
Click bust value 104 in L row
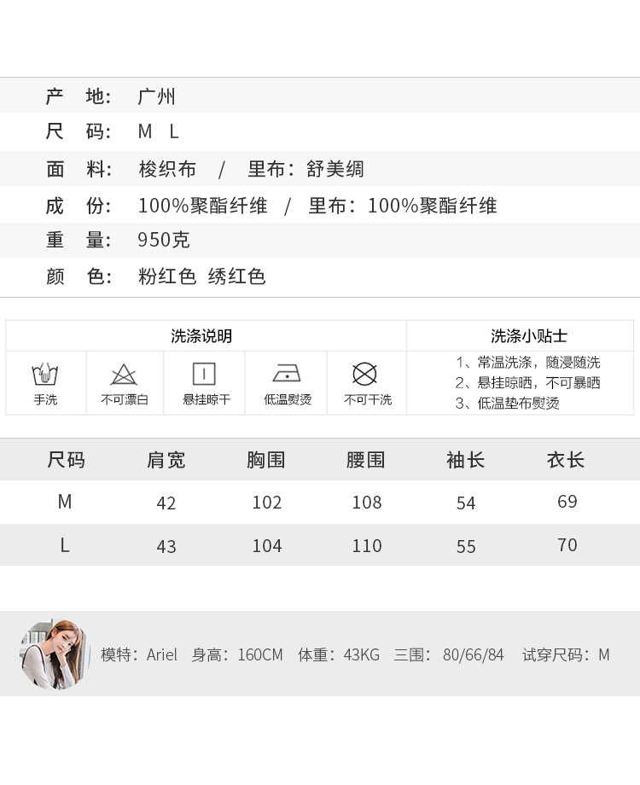267,546
